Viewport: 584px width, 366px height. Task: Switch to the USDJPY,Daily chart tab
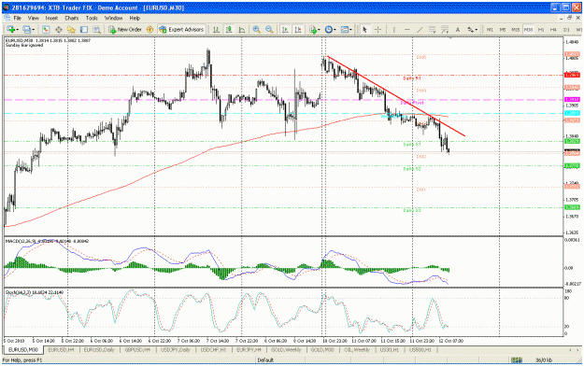176,350
